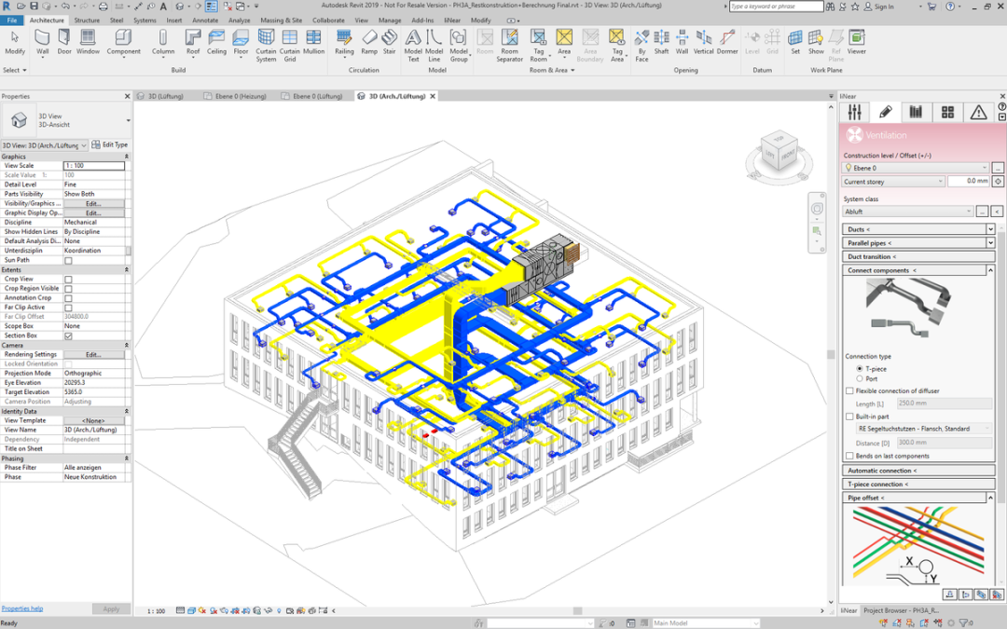Screen dimensions: 1007x629
Task: Toggle the Section Box checkbox
Action: [68, 335]
